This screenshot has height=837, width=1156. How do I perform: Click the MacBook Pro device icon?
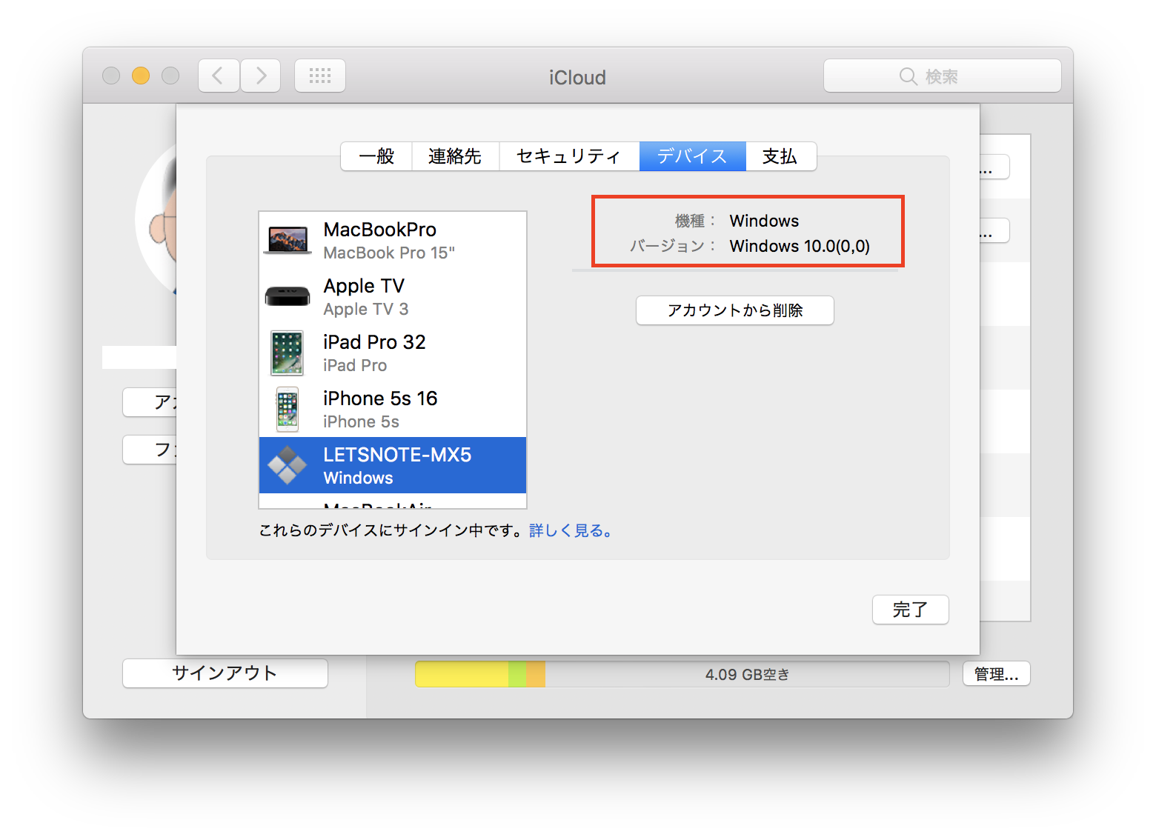[288, 241]
